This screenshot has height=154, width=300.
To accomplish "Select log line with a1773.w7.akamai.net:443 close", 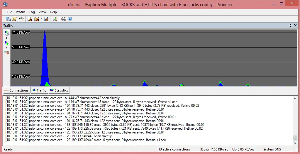I will pos(91,117).
